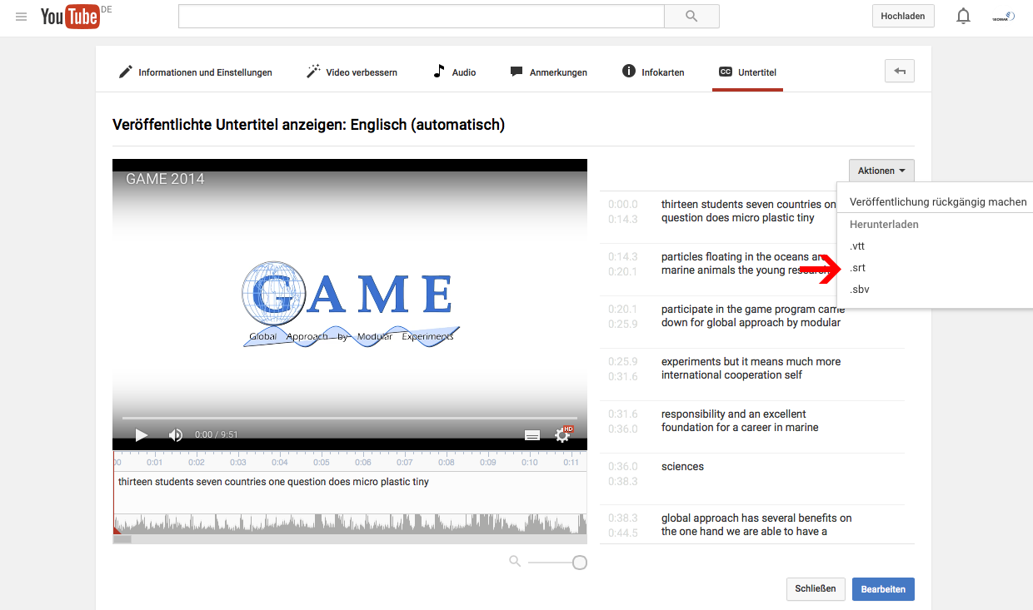This screenshot has width=1033, height=610.
Task: Open the account avatar menu
Action: click(1003, 16)
